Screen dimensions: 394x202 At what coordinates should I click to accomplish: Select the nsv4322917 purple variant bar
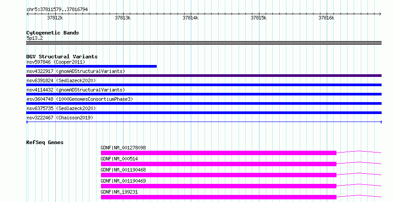pyautogui.click(x=204, y=76)
